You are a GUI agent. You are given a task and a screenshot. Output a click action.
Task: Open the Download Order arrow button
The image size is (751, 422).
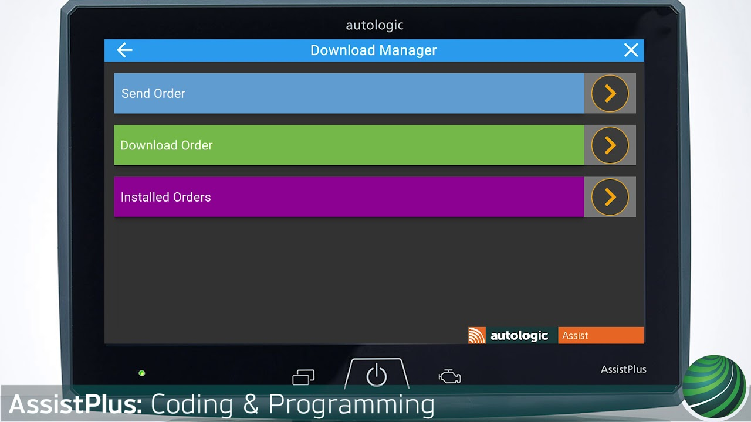pos(610,145)
